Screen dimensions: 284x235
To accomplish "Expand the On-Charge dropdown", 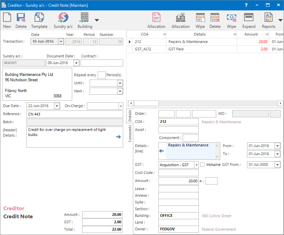I will pyautogui.click(x=121, y=106).
